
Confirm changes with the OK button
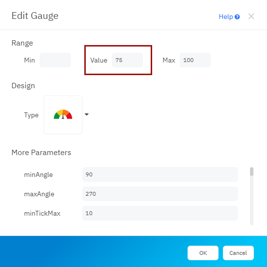coord(203,253)
